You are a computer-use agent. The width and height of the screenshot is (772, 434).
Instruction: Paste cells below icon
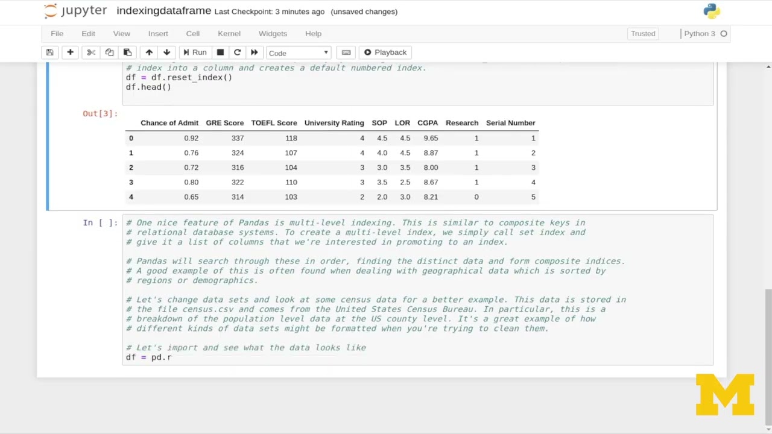click(127, 52)
